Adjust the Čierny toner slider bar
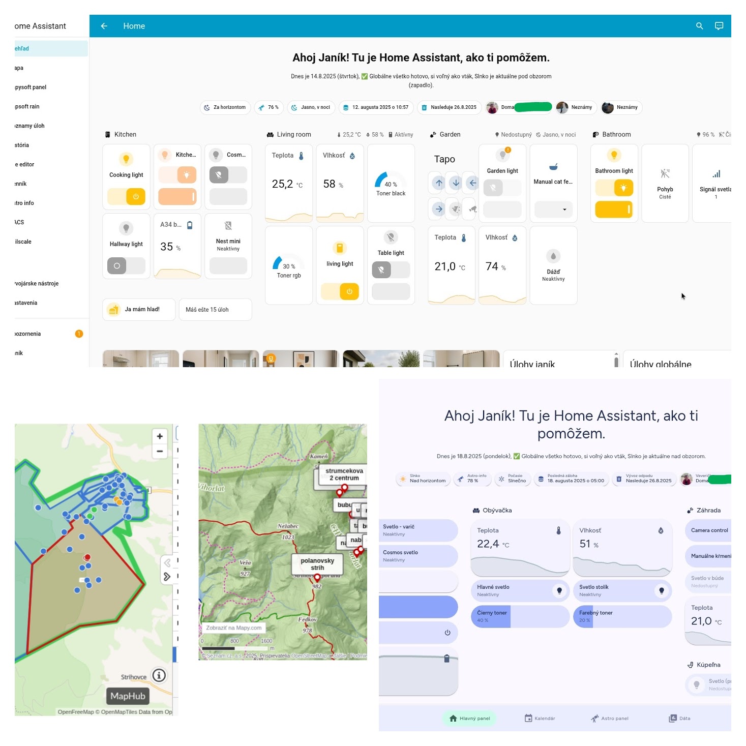The height and width of the screenshot is (746, 746). (520, 616)
